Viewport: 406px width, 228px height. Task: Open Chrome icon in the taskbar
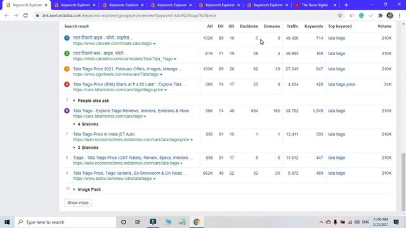click(x=197, y=222)
